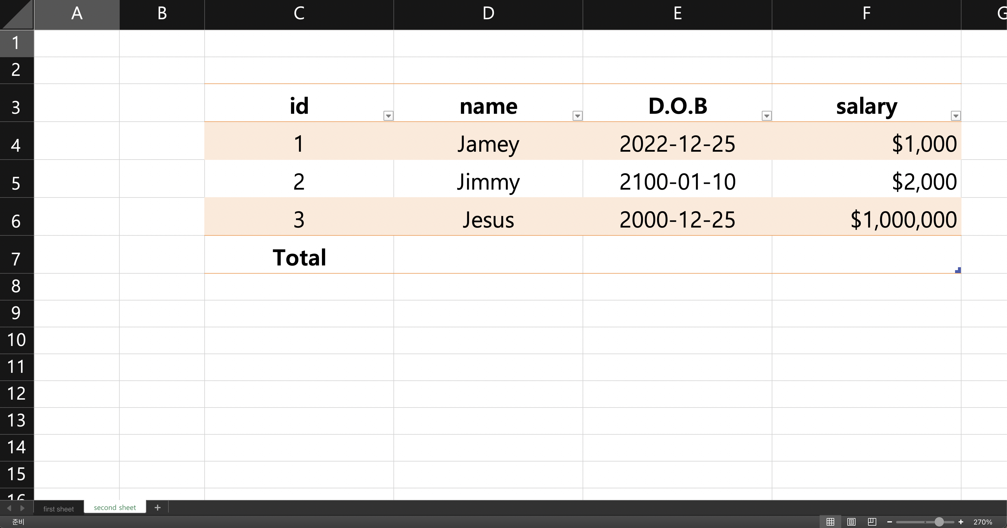Select the second sheet tab

pos(115,507)
